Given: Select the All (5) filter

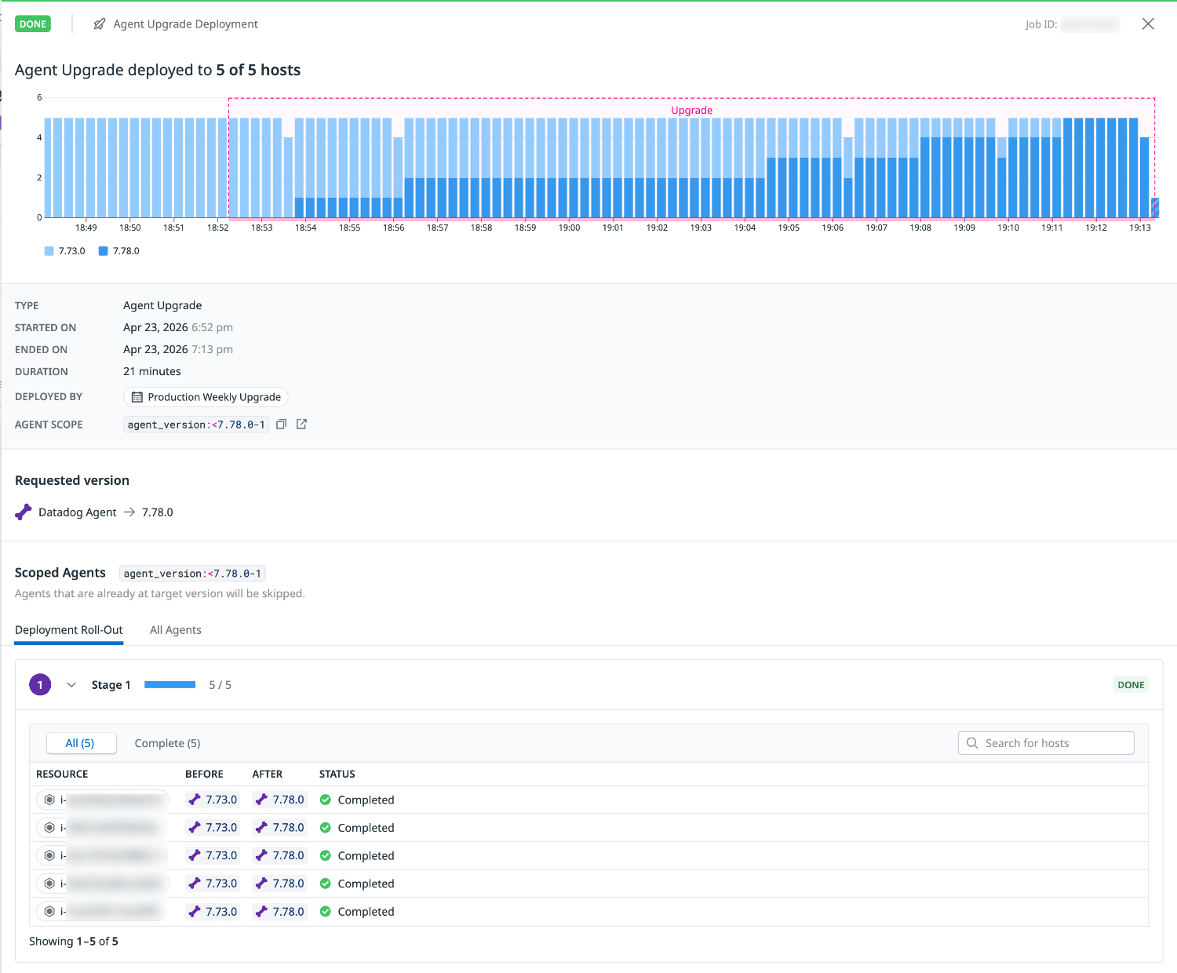Looking at the screenshot, I should tap(81, 743).
